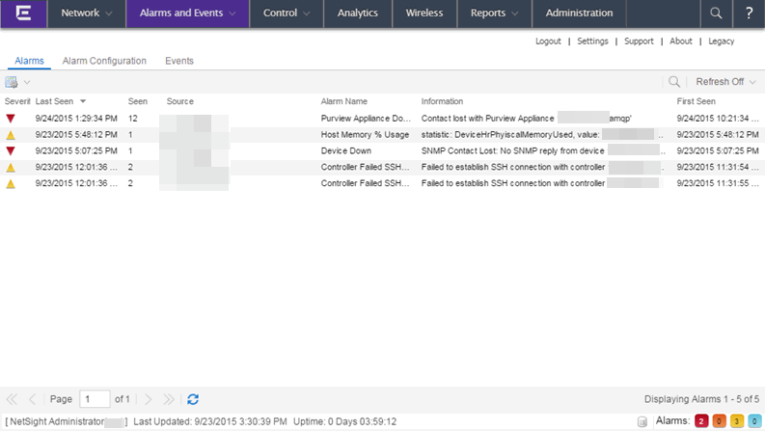
Task: Expand the Network menu
Action: tap(87, 13)
